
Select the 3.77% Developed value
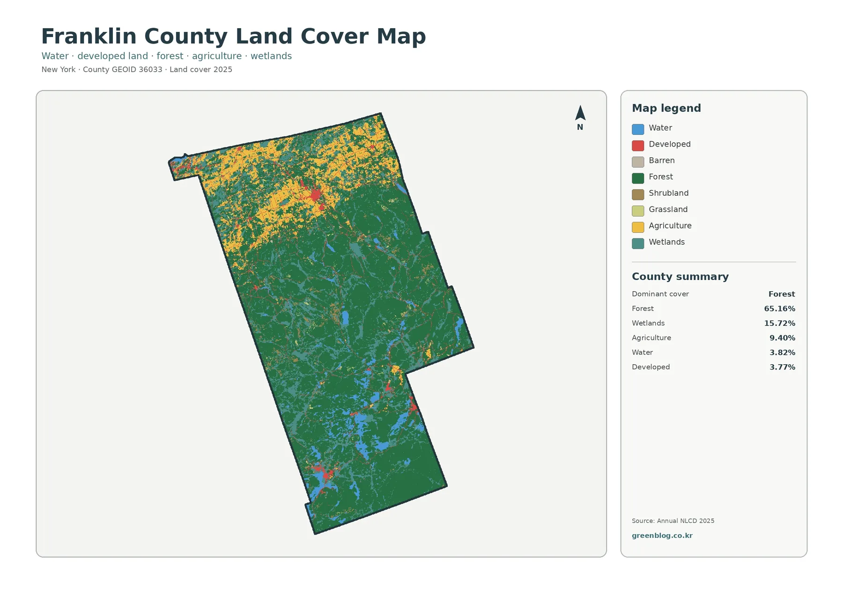coord(782,367)
